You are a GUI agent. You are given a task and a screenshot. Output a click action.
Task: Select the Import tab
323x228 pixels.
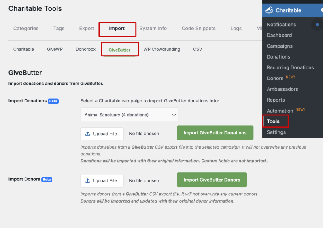pyautogui.click(x=117, y=28)
